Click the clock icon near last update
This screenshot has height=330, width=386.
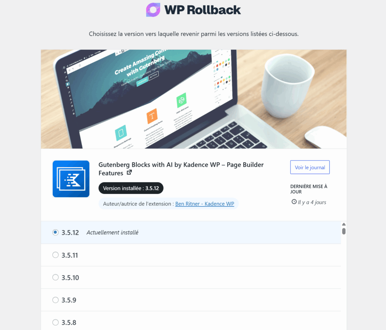[294, 202]
